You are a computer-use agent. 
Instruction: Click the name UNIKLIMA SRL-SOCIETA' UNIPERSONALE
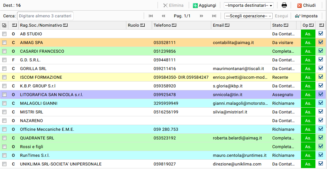tap(61, 164)
